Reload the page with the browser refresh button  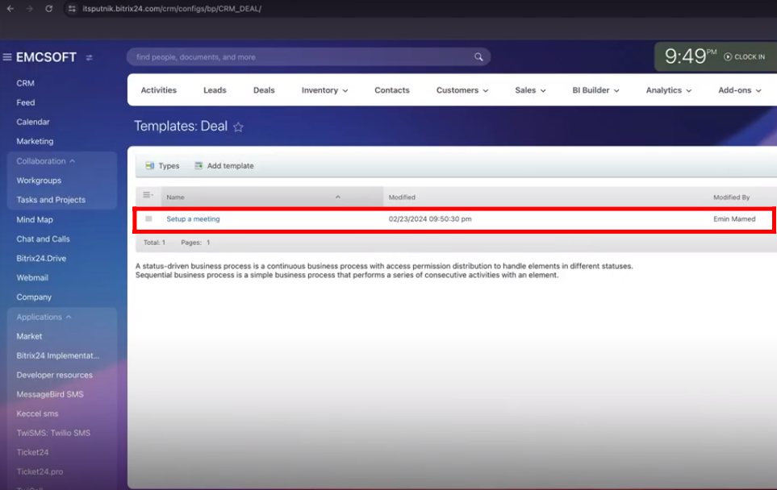[x=48, y=9]
